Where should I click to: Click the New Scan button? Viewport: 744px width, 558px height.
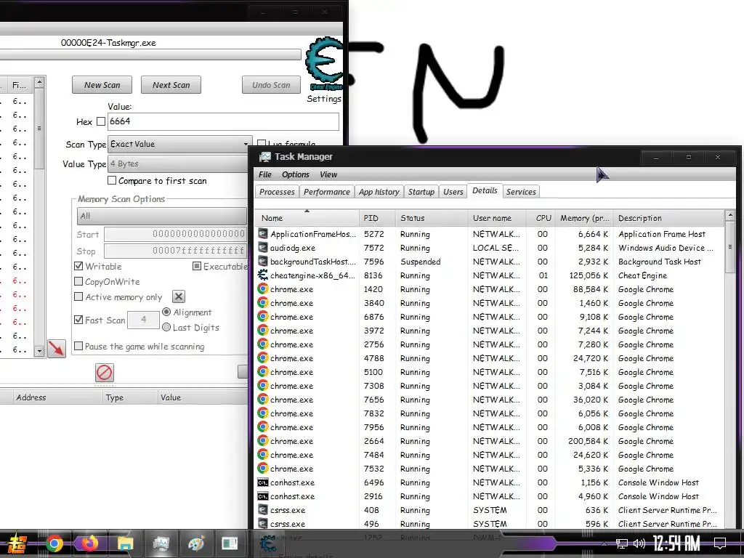coord(102,85)
